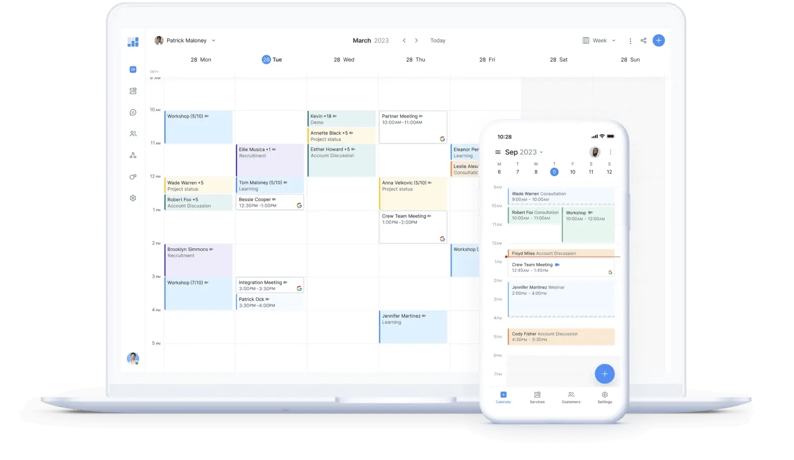
Task: Click the user avatar at sidebar bottom
Action: (x=133, y=358)
